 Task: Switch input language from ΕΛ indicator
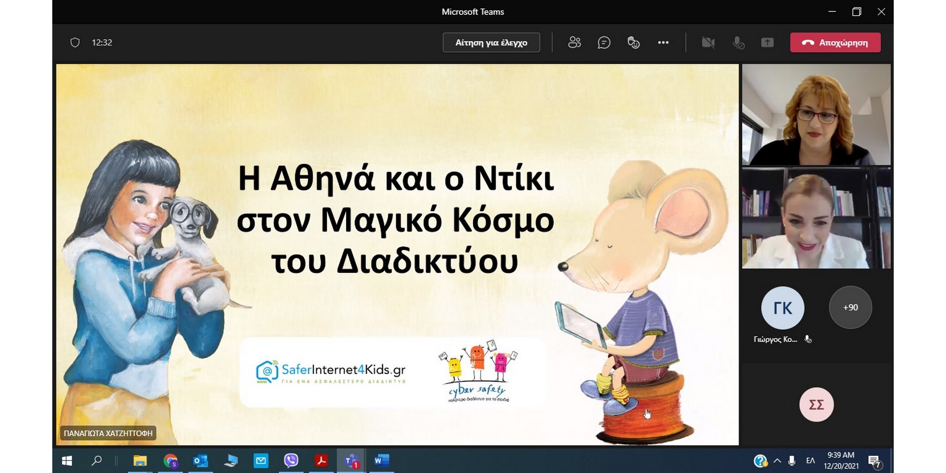click(810, 461)
